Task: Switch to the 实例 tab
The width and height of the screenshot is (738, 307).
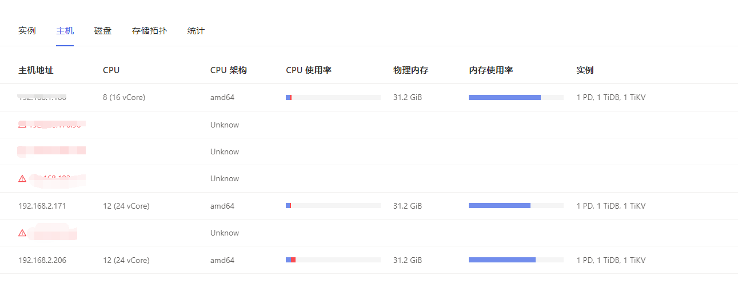Action: click(27, 31)
